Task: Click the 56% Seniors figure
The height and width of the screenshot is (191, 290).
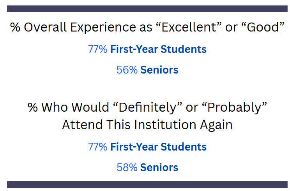Action: coord(127,70)
